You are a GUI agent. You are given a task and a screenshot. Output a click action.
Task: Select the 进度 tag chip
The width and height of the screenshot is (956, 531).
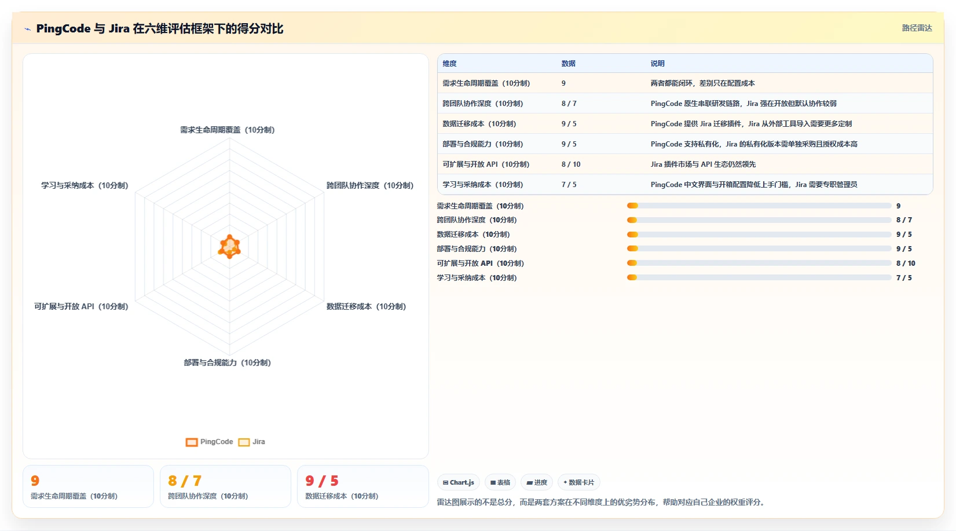tap(537, 482)
